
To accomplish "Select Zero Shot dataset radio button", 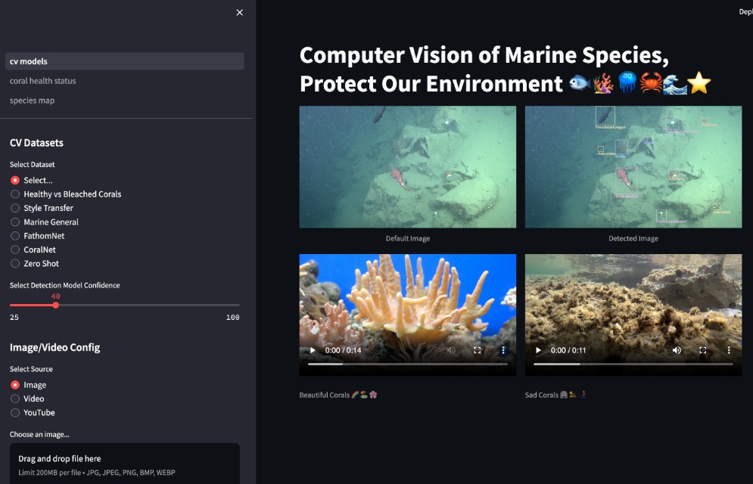I will [15, 264].
